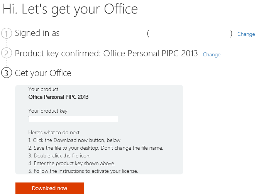Change the signed-in account
Image resolution: width=264 pixels, height=196 pixels.
click(x=246, y=34)
